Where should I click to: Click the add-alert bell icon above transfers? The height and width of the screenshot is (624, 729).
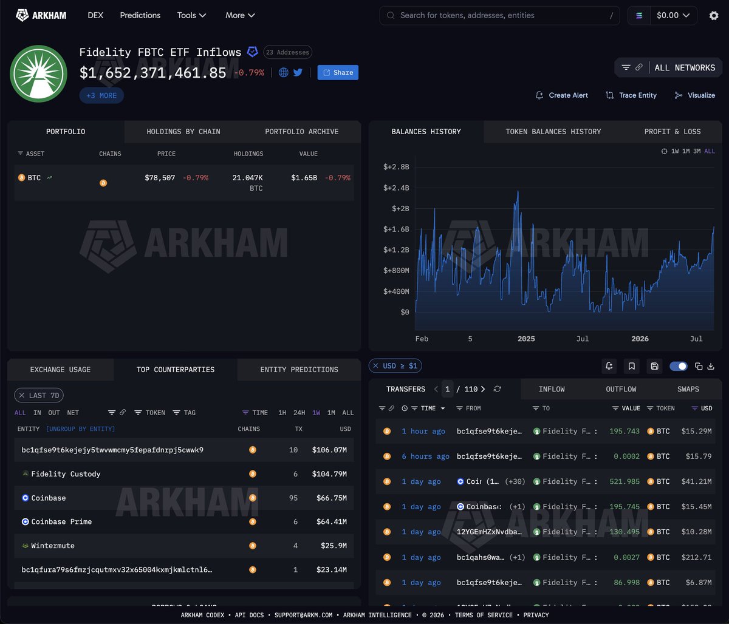tap(609, 366)
